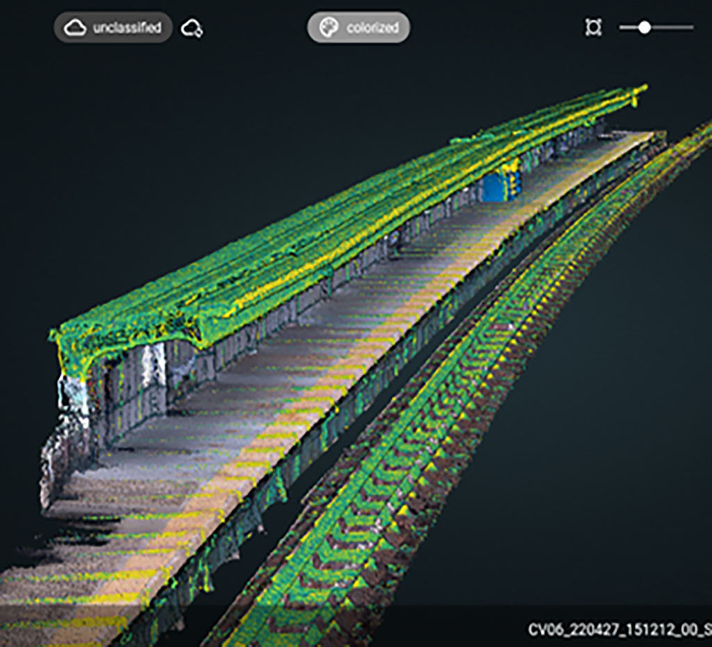Click the white wall at the canopy's near end
712x647 pixels.
pos(72,396)
